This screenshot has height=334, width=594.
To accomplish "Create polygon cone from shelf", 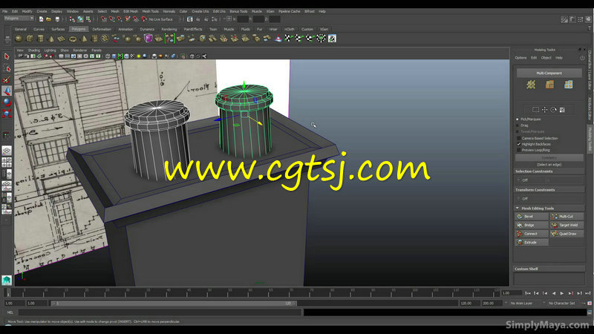I will click(x=51, y=39).
